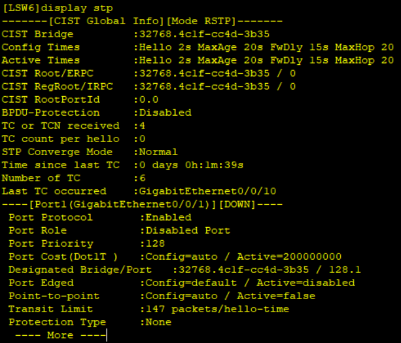Select the CIST Bridge ID value
Screen dimensions: 401x343
coord(204,34)
